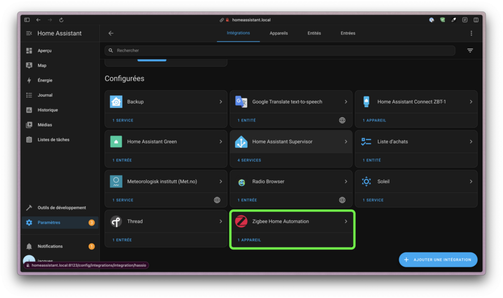Viewport: 503px width, 298px height.
Task: Switch to the Entrées tab
Action: click(348, 33)
